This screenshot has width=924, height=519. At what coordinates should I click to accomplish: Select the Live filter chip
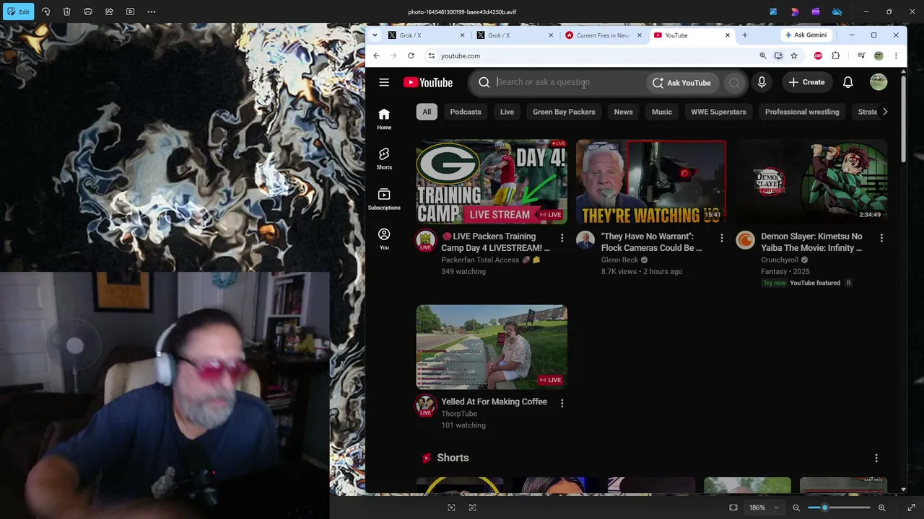click(507, 112)
